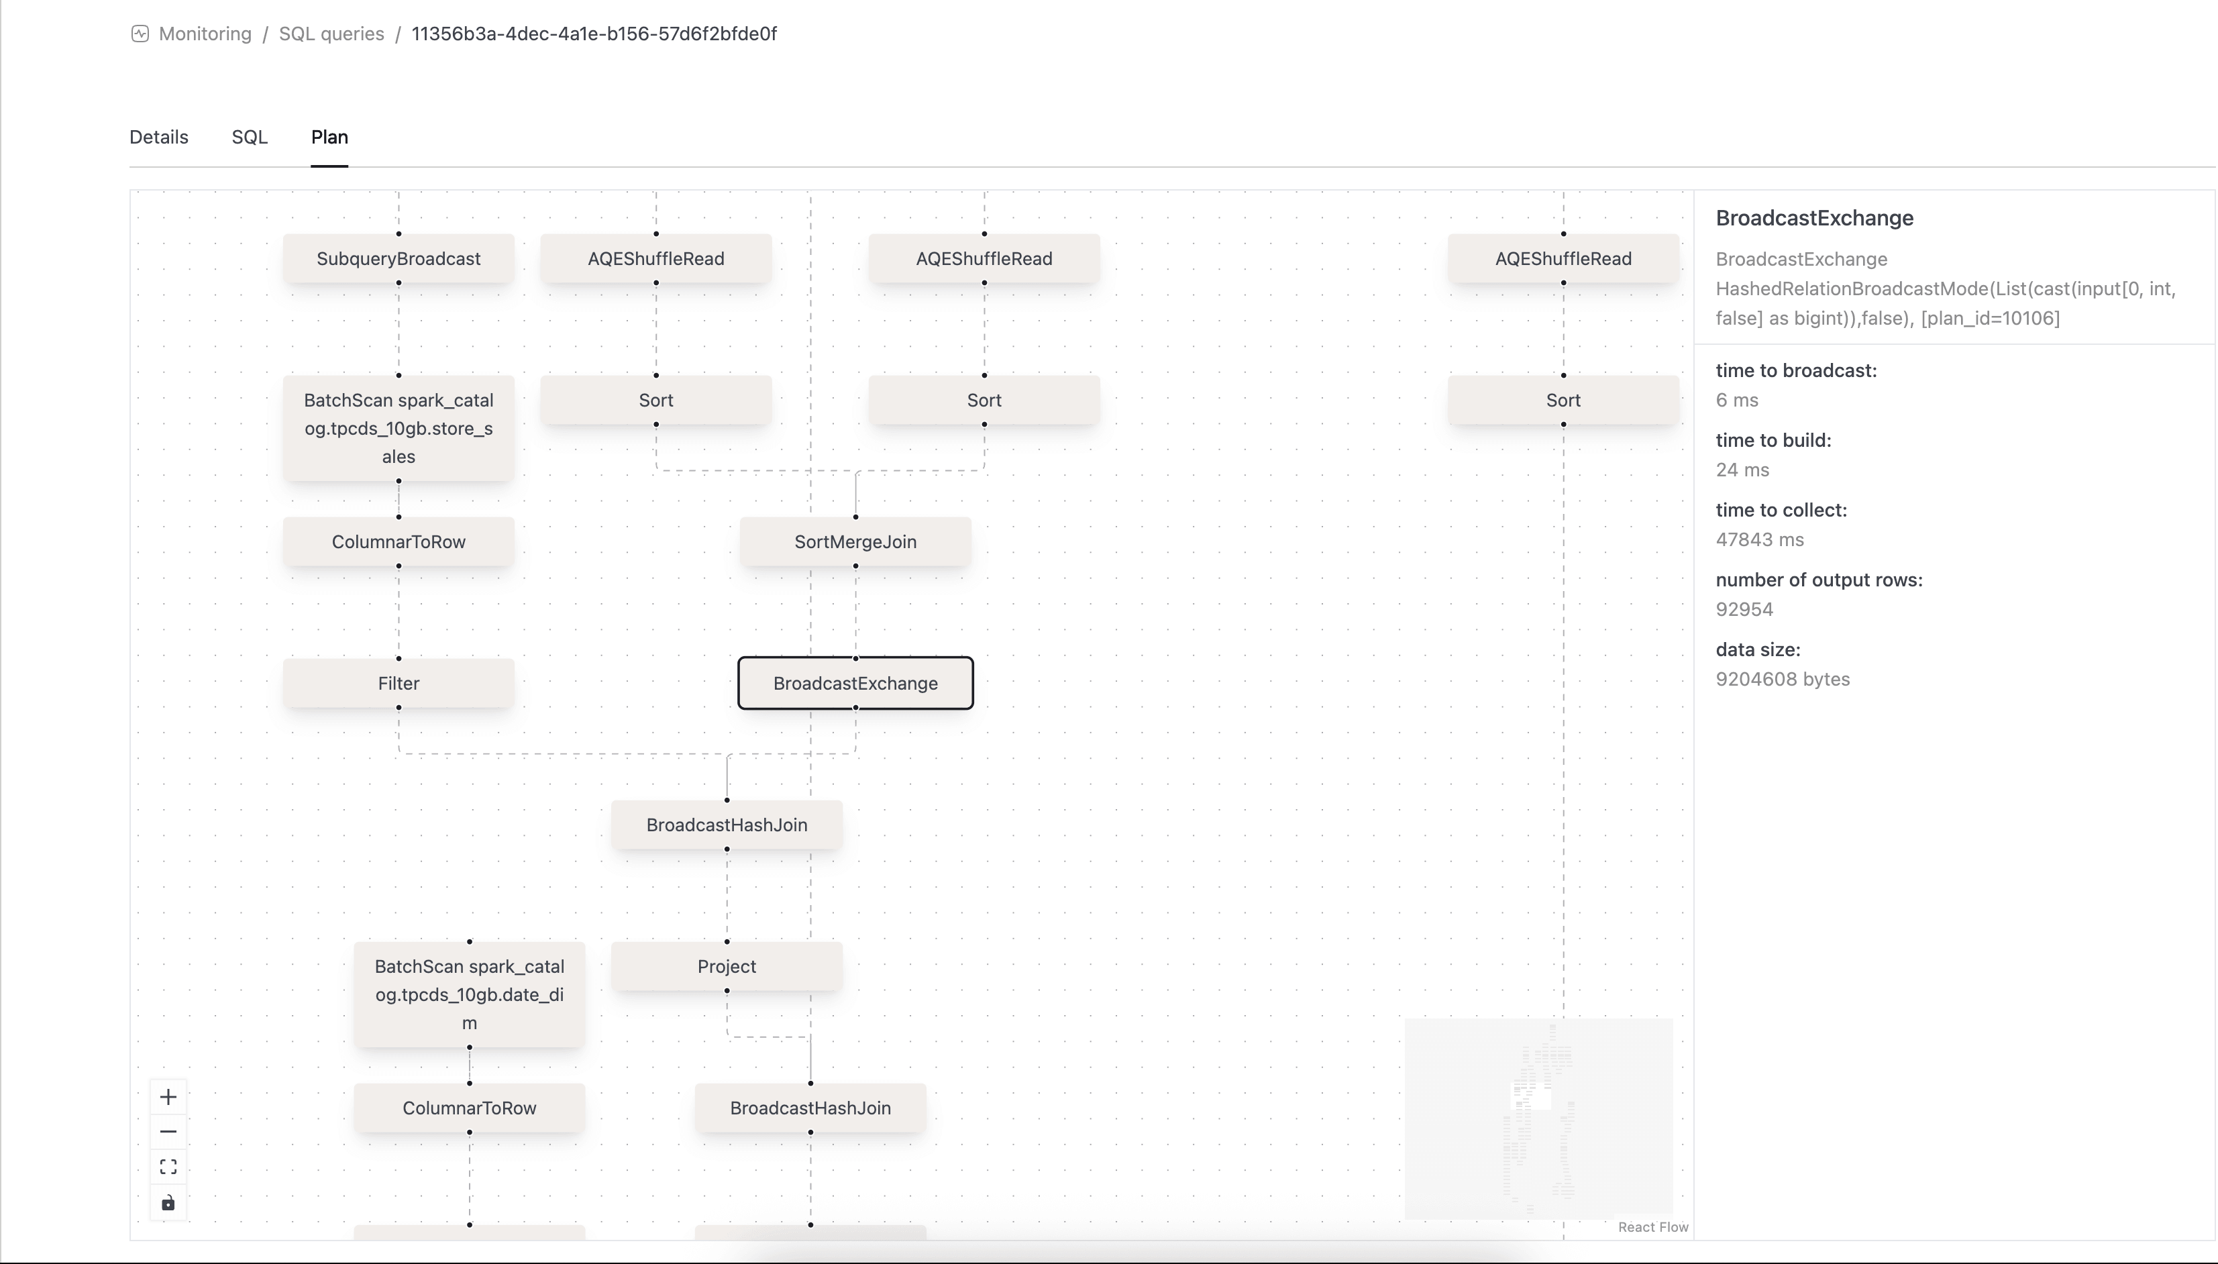2218x1264 pixels.
Task: Click the BroadcastExchange node
Action: [855, 683]
